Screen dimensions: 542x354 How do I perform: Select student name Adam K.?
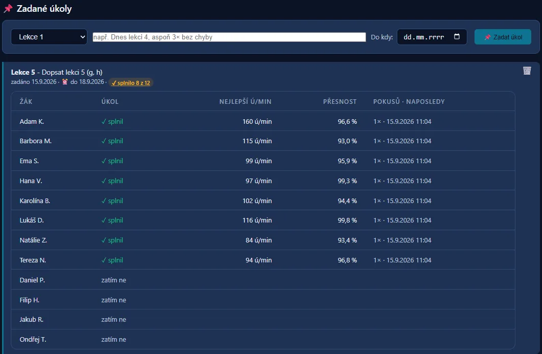[x=32, y=122]
